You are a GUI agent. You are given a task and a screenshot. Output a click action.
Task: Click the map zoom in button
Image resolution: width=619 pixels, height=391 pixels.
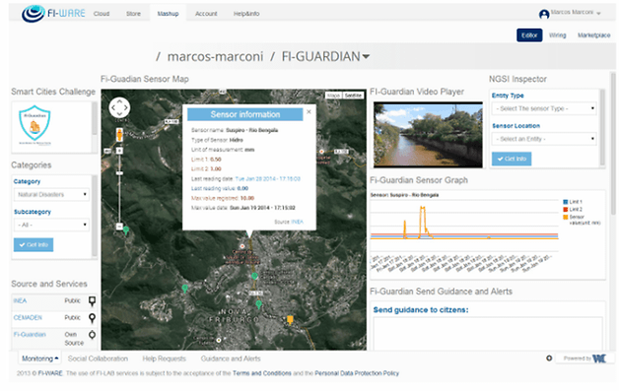tap(119, 151)
